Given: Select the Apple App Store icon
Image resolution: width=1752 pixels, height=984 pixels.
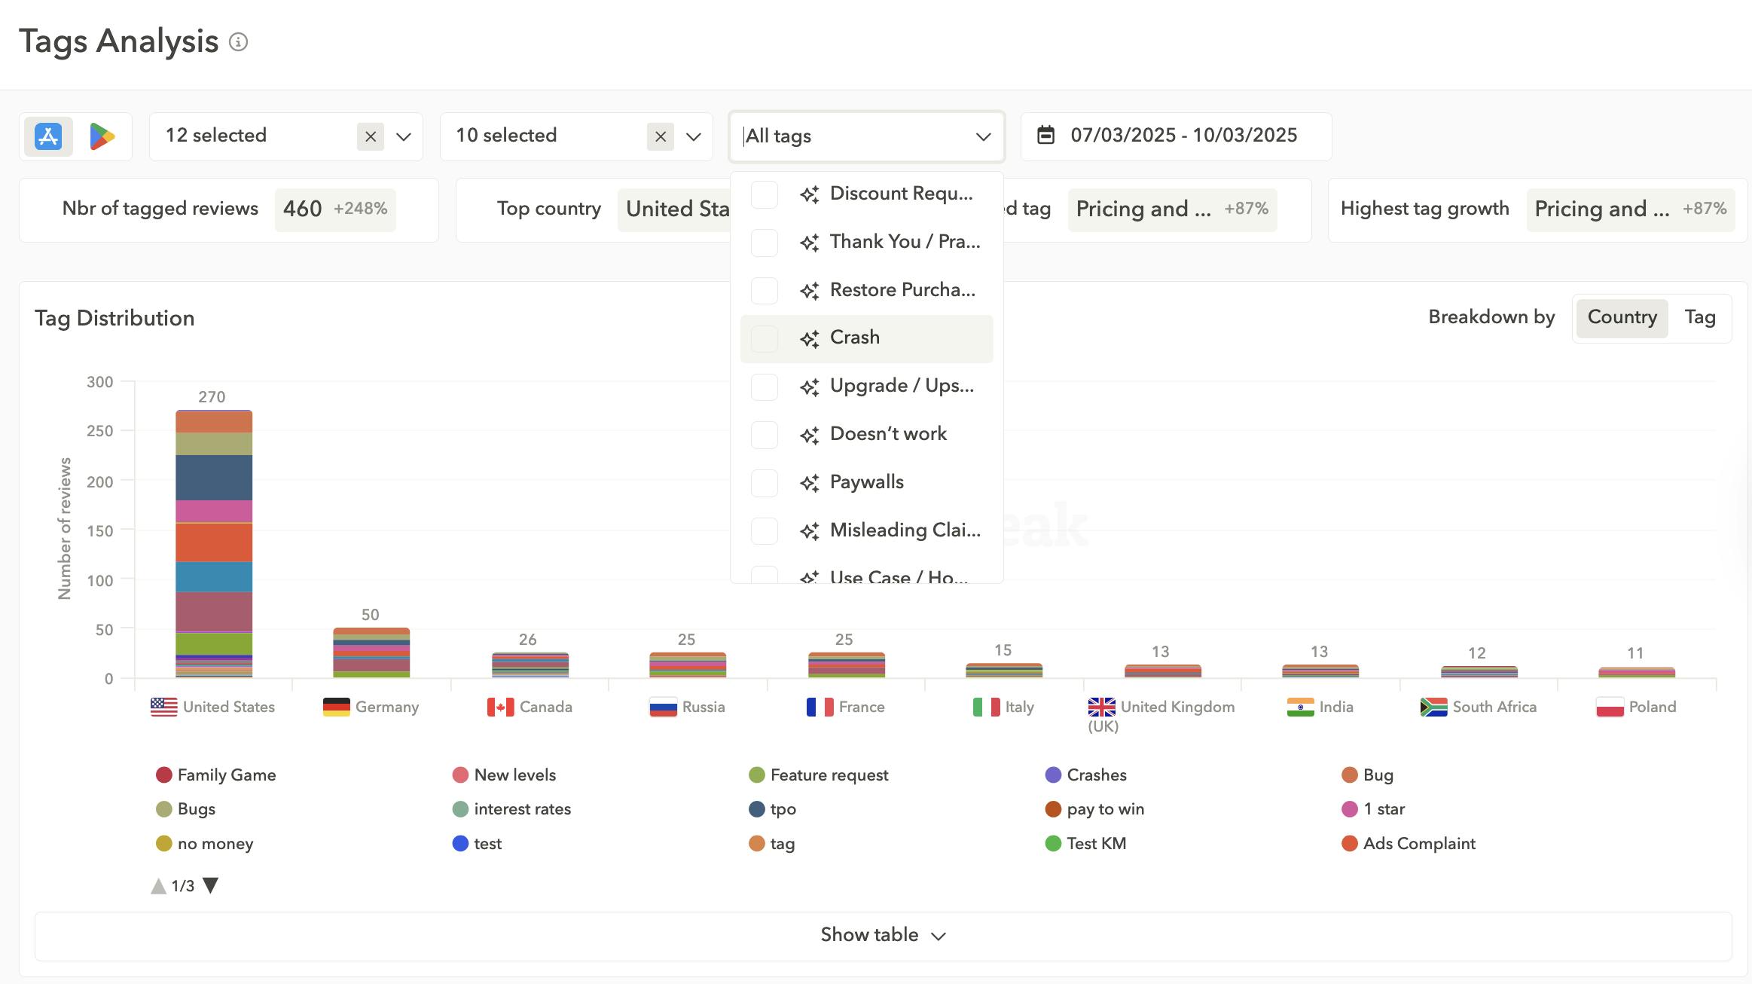Looking at the screenshot, I should point(48,136).
